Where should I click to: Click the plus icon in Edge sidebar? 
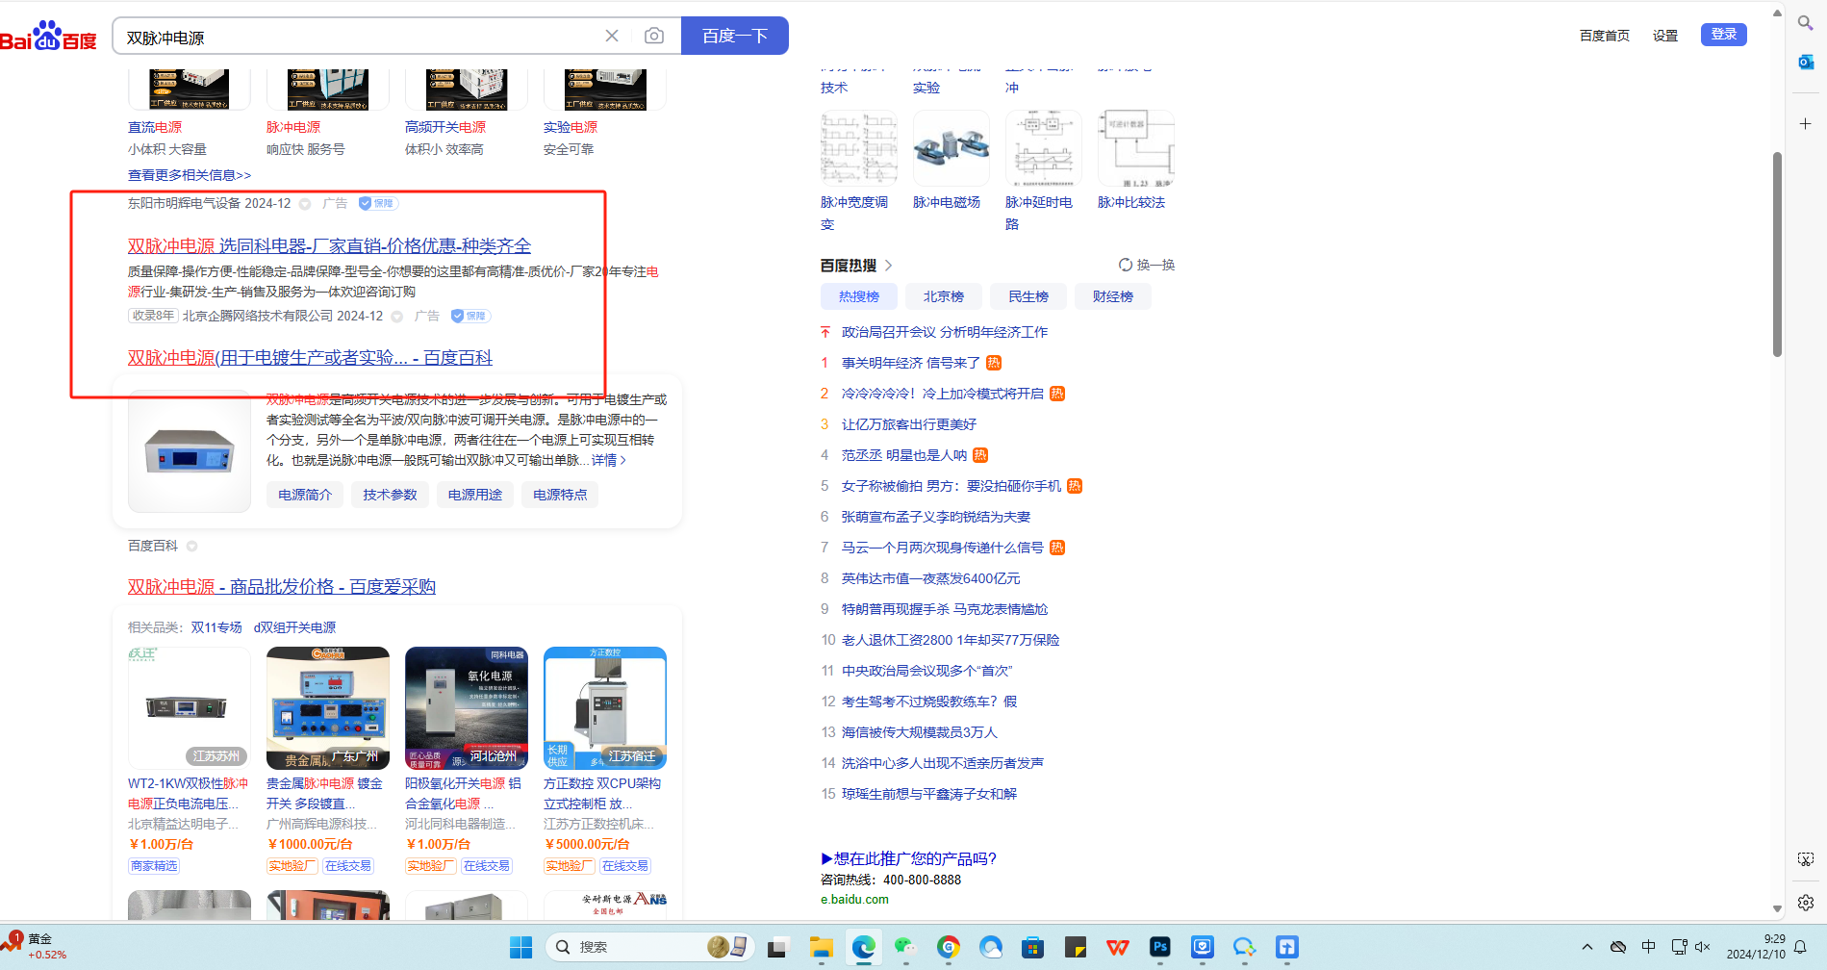pos(1806,123)
